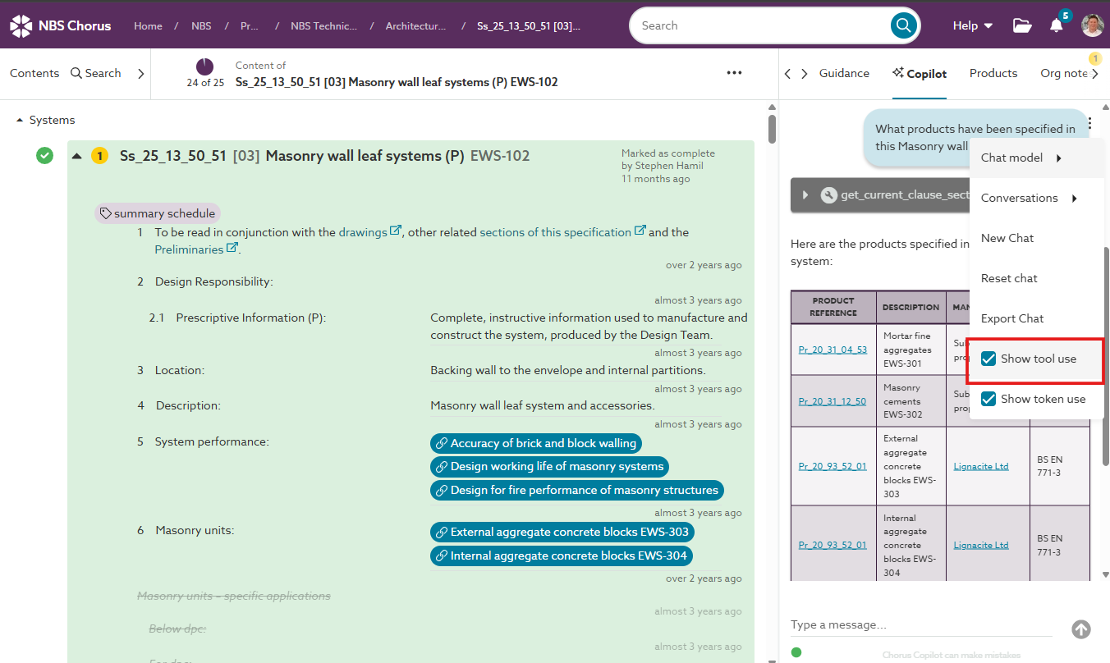1110x663 pixels.
Task: Open Accuracy of brick and block walling
Action: 536,443
